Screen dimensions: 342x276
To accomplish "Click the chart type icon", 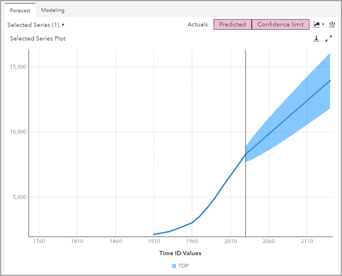I will tap(317, 24).
